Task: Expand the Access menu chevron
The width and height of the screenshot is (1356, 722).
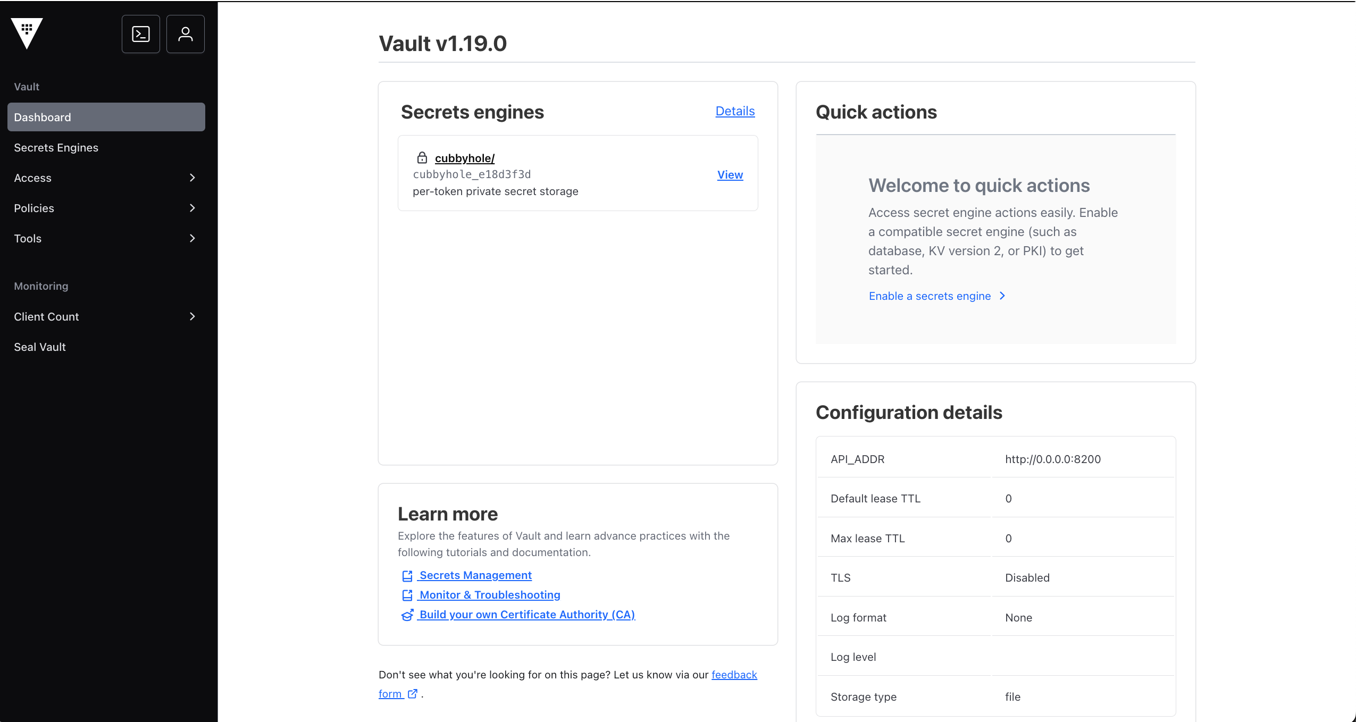Action: tap(192, 178)
